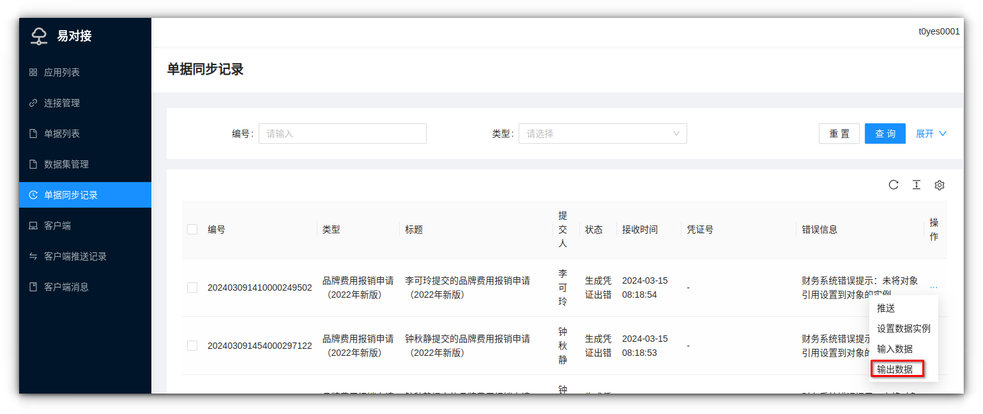
Task: Check the row for record 20240309141000024​9502
Action: (x=192, y=287)
